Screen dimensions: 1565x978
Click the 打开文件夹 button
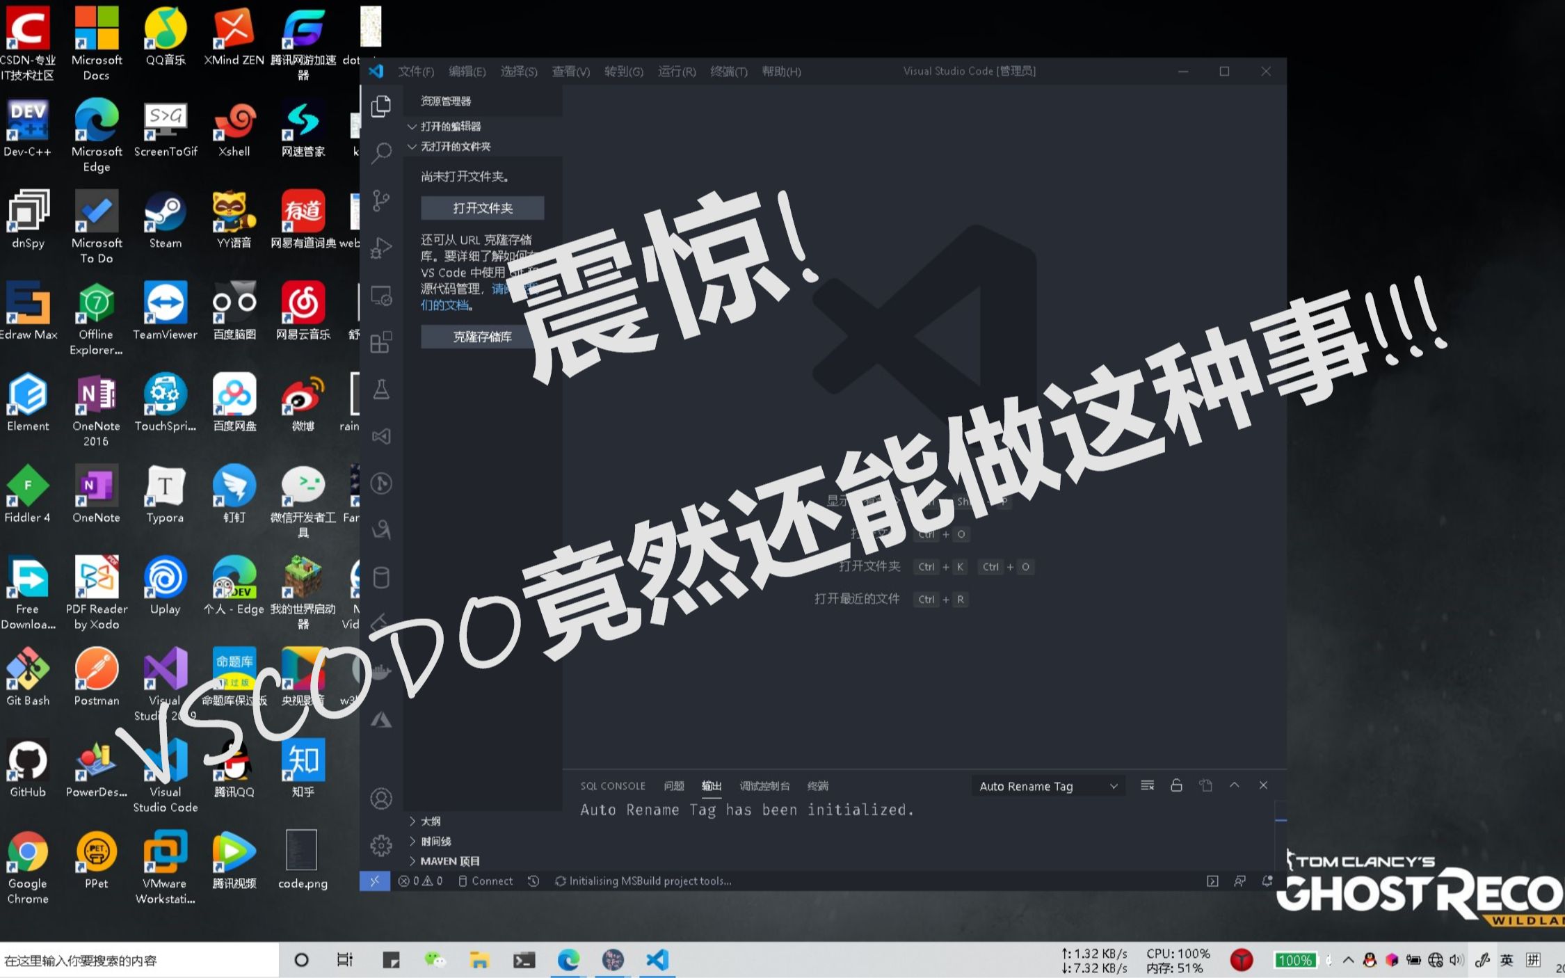tap(482, 207)
